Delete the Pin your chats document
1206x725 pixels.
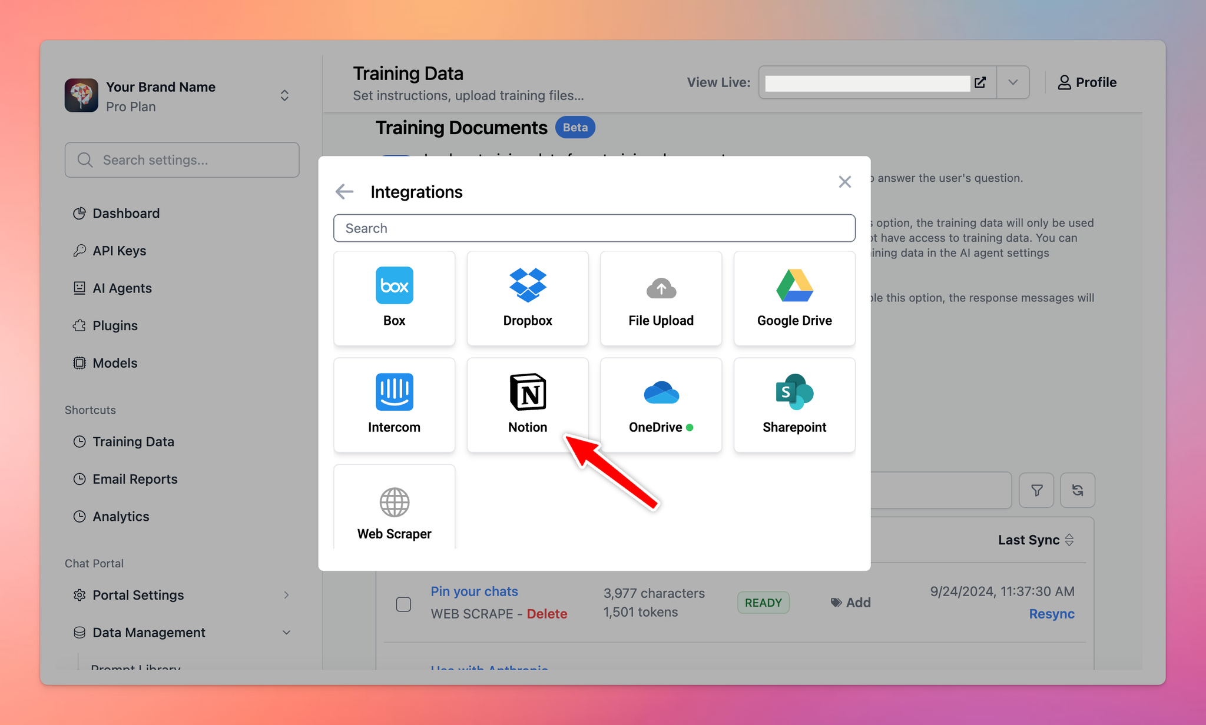point(547,614)
